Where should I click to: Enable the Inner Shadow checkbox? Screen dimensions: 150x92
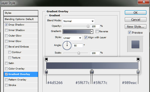click(6, 30)
